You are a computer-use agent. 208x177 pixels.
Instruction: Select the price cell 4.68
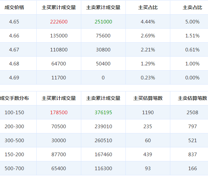14,64
